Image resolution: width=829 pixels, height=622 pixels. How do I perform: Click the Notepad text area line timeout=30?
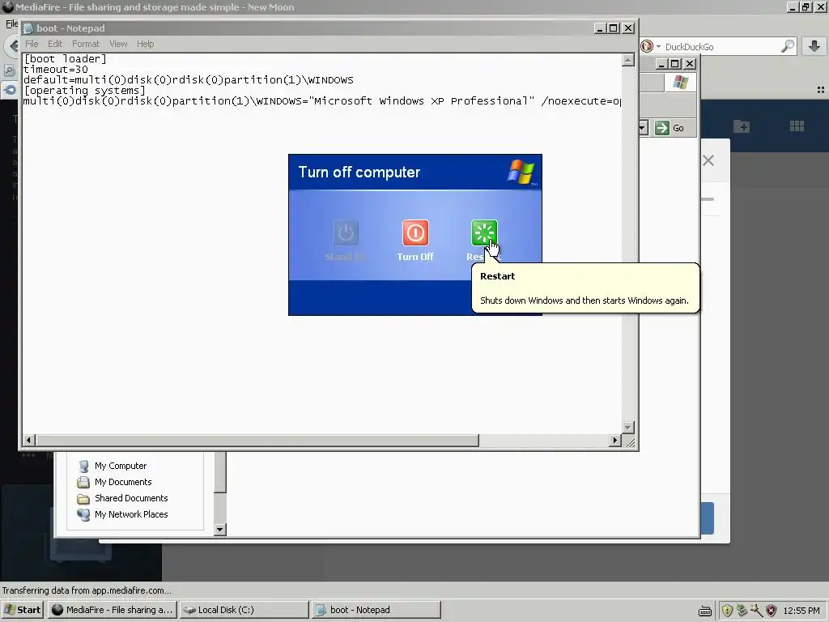(x=56, y=70)
